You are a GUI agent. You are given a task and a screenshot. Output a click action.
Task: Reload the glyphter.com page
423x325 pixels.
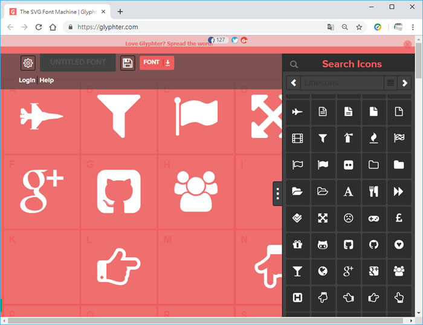pyautogui.click(x=39, y=27)
